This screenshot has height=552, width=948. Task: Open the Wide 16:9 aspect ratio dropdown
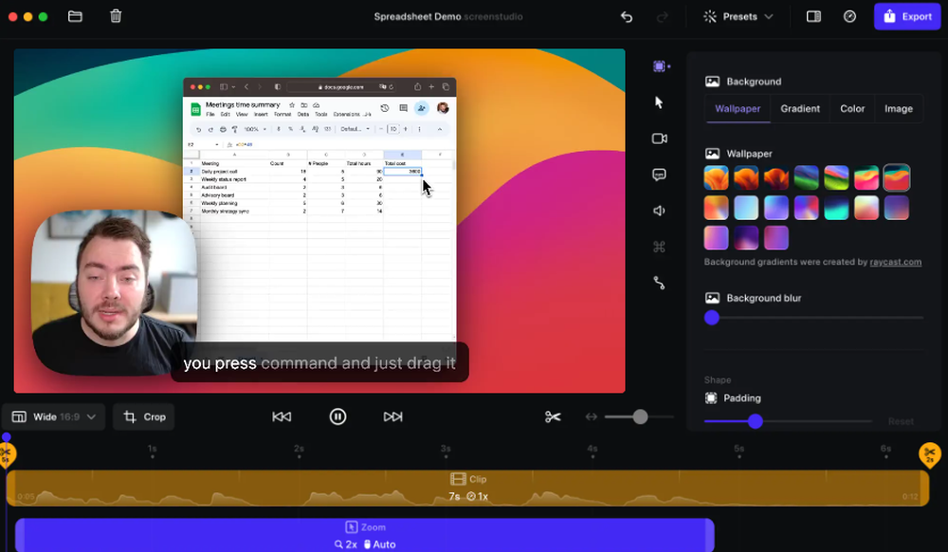(54, 416)
